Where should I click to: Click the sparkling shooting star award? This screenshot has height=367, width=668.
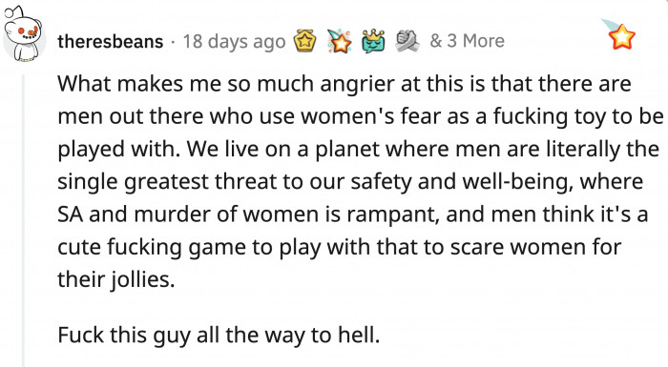pyautogui.click(x=339, y=41)
